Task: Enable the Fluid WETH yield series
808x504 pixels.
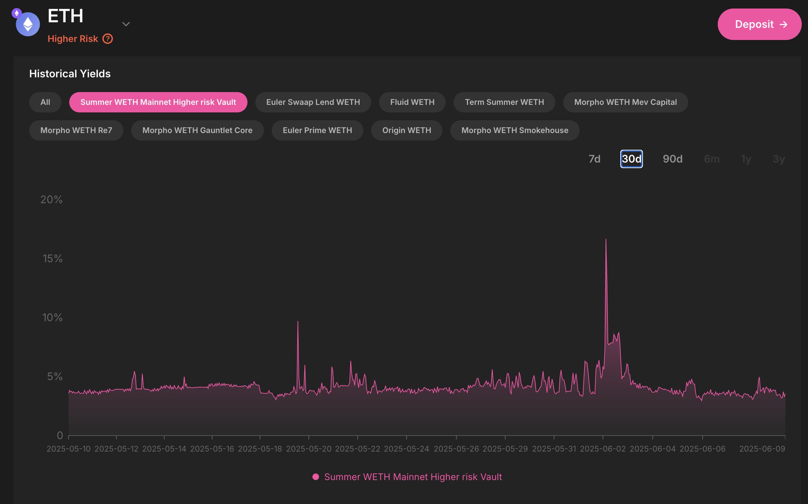Action: click(x=412, y=102)
